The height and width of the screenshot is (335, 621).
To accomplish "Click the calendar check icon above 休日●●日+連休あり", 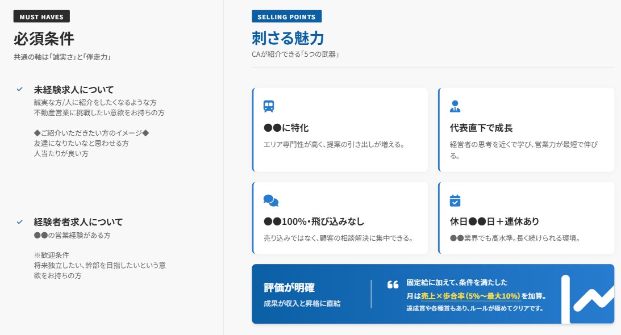I will [455, 200].
